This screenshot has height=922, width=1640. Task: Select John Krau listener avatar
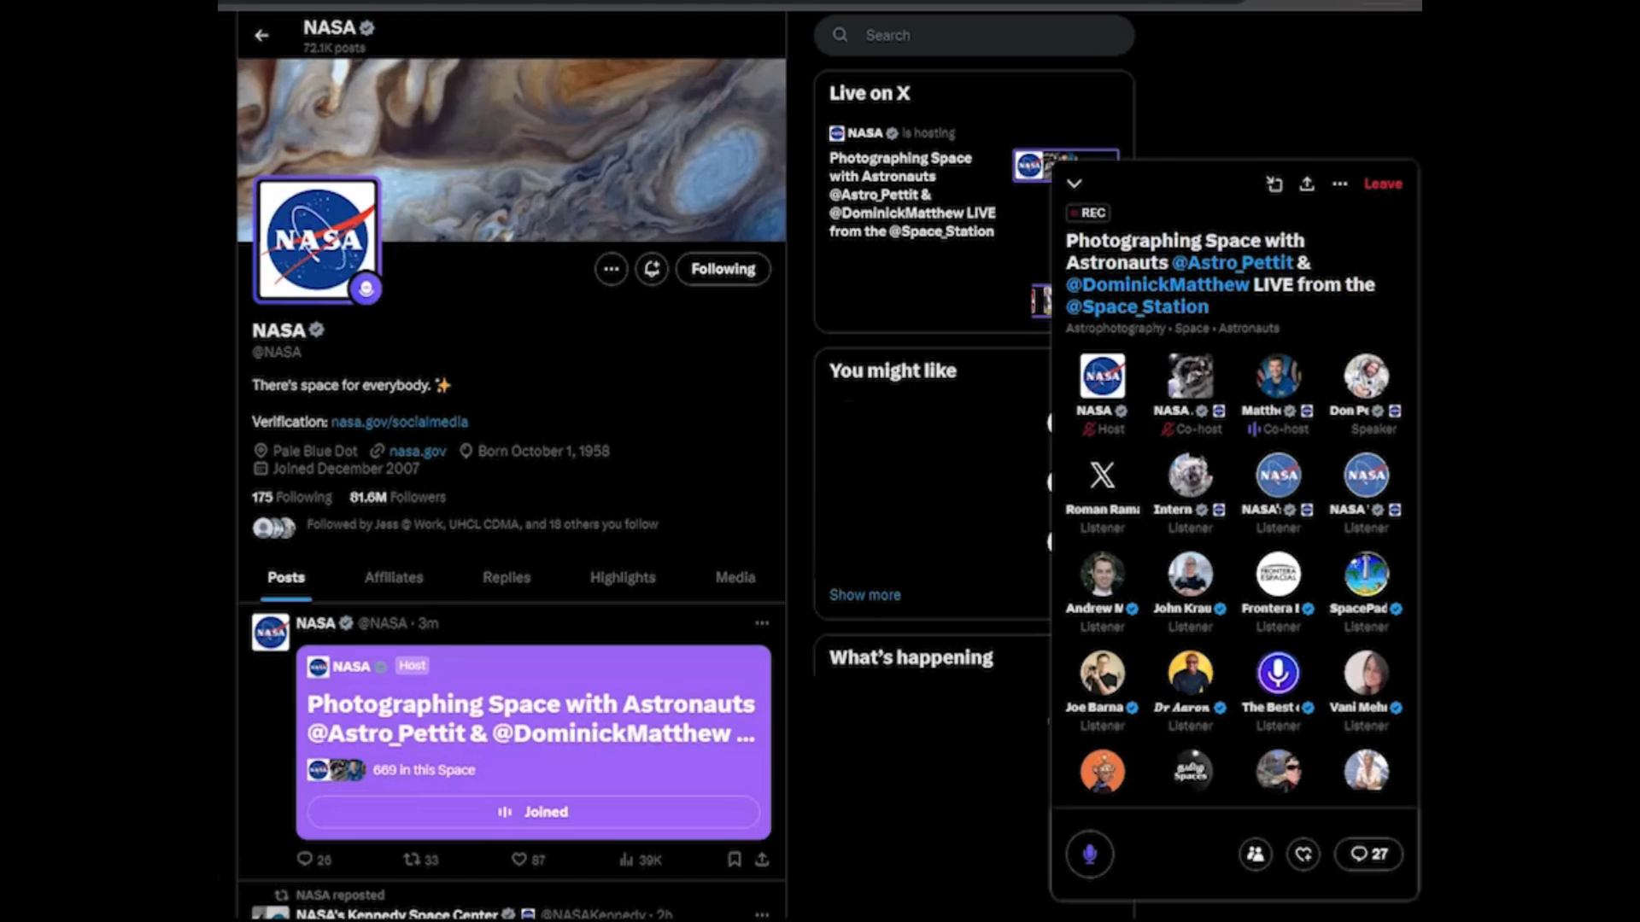[1190, 574]
